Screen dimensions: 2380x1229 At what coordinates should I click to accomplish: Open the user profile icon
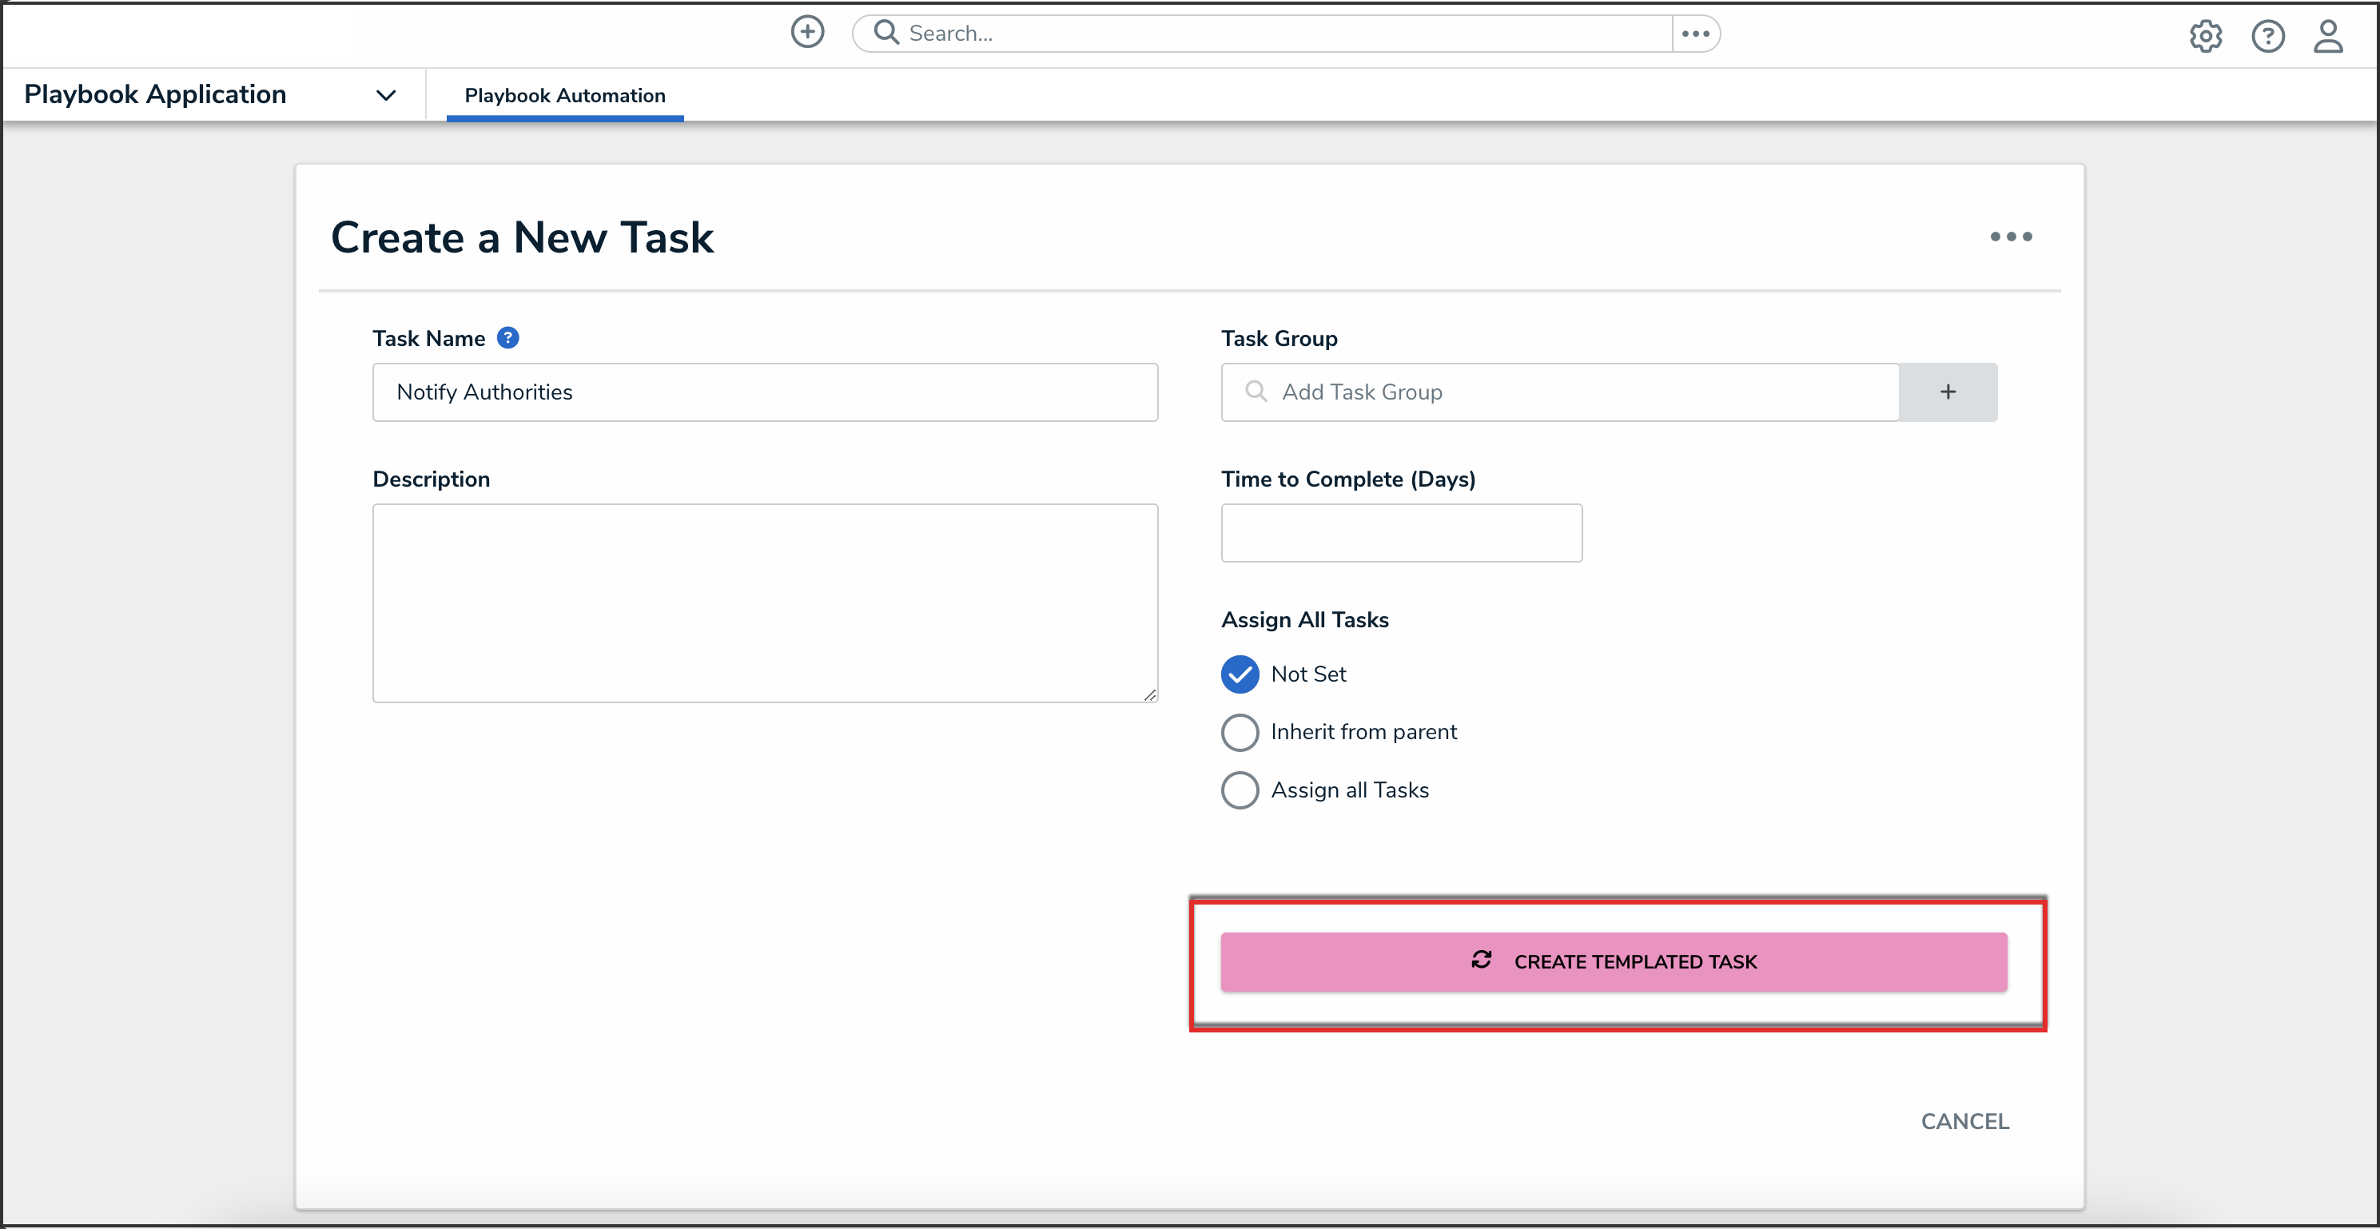(x=2327, y=37)
